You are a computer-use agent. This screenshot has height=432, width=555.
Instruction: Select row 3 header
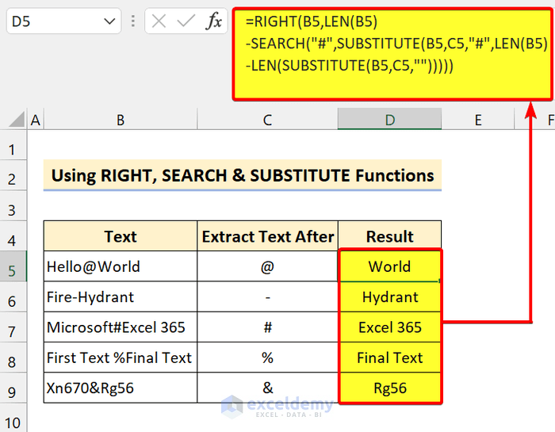click(x=13, y=206)
